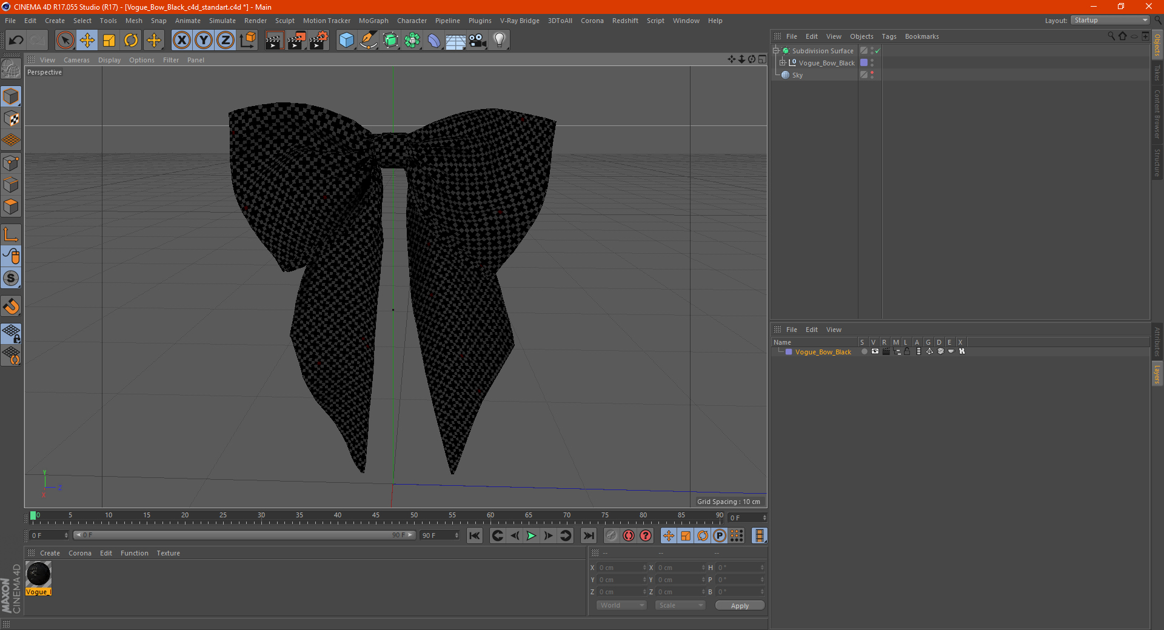Select the Live Selection tool

(x=65, y=41)
